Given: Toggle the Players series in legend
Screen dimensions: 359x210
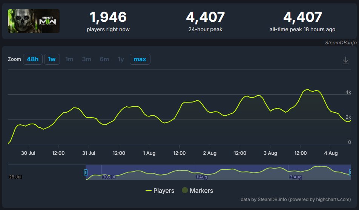Looking at the screenshot, I should [x=160, y=190].
